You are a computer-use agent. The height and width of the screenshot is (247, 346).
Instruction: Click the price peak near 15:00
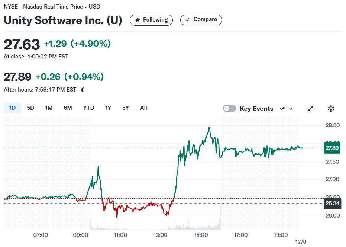click(x=209, y=128)
